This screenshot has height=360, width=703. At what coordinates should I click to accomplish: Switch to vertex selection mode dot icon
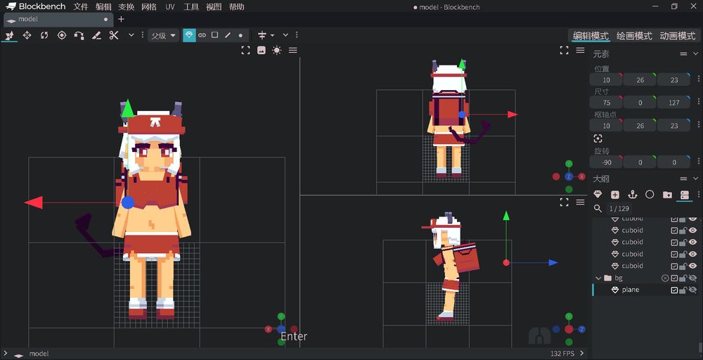(x=240, y=35)
